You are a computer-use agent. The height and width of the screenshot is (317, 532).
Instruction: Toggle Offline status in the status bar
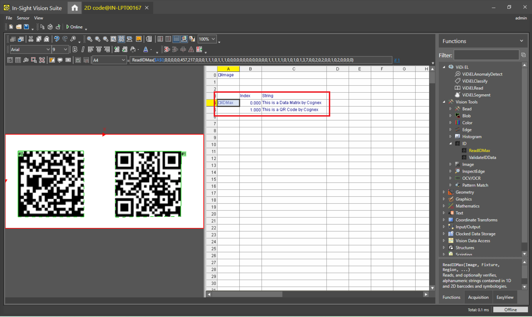(x=510, y=310)
